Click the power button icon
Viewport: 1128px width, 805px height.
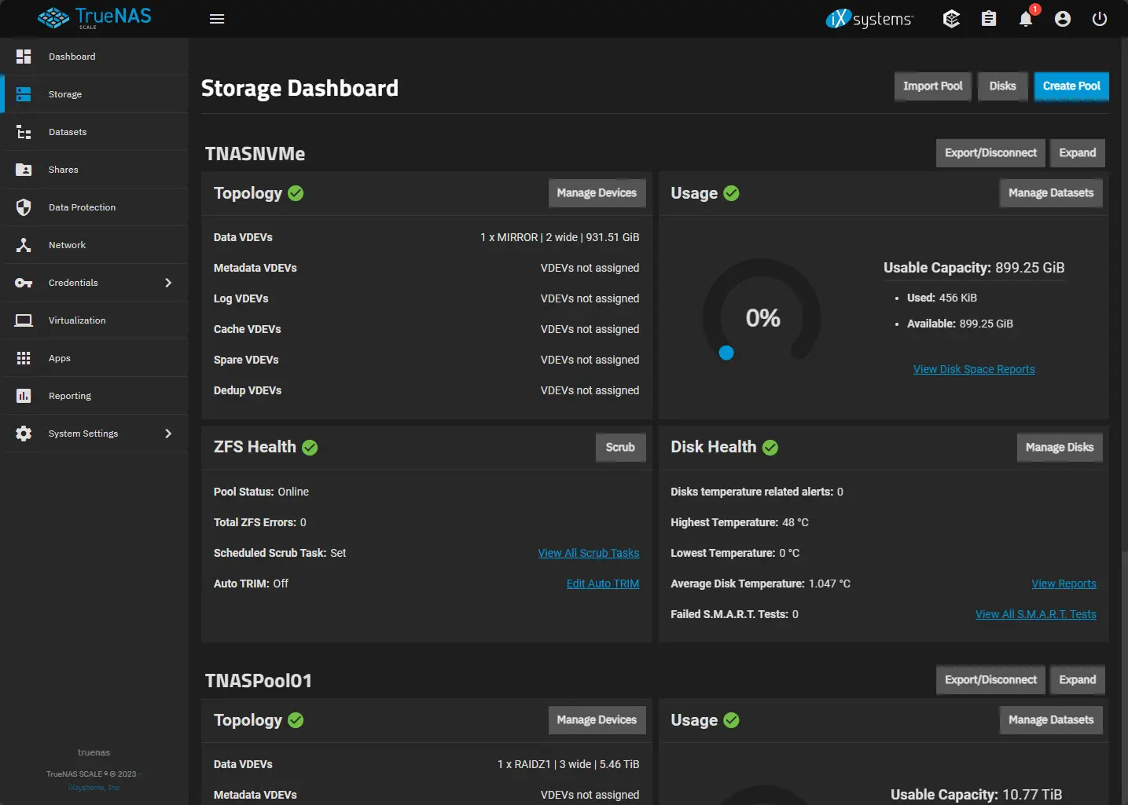1100,19
